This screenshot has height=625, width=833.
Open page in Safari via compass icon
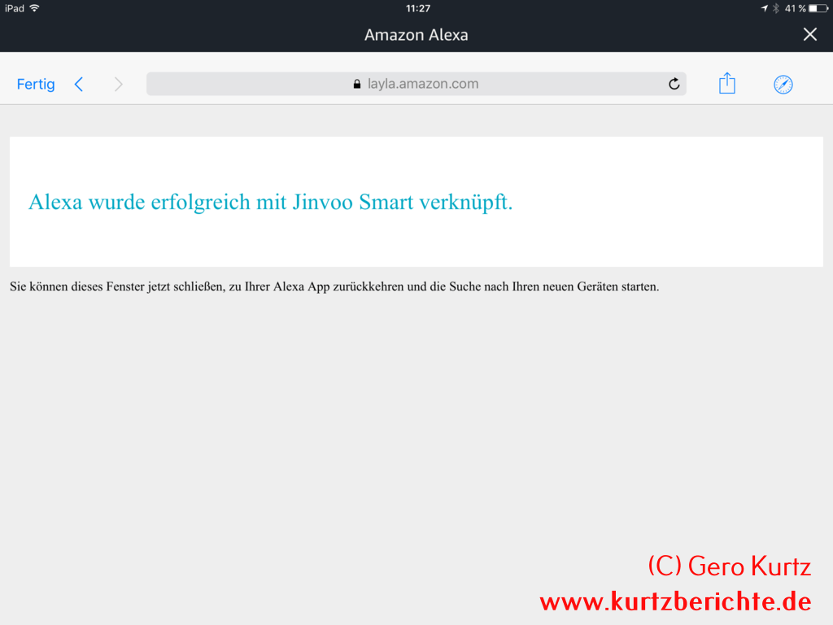783,84
